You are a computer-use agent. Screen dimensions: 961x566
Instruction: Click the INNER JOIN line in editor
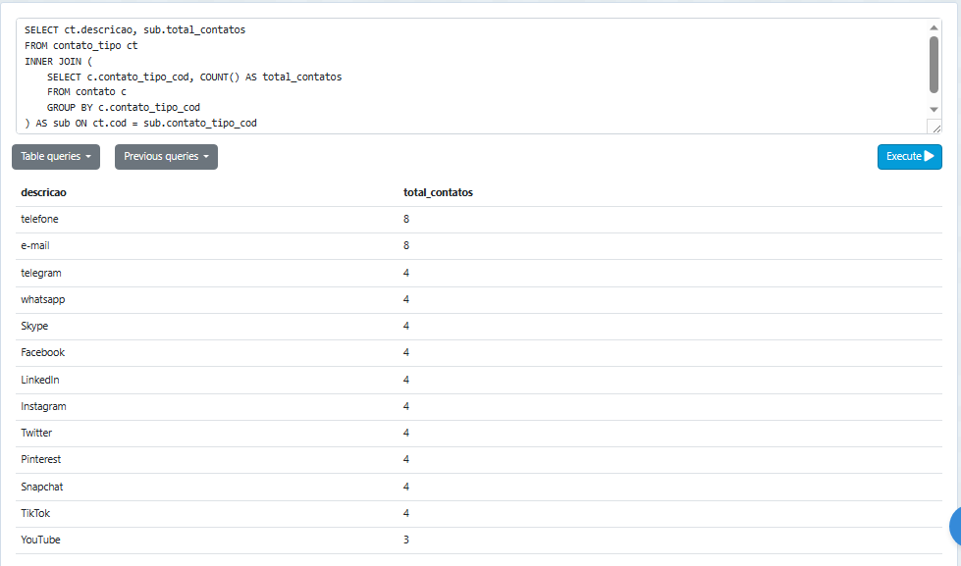pos(58,61)
